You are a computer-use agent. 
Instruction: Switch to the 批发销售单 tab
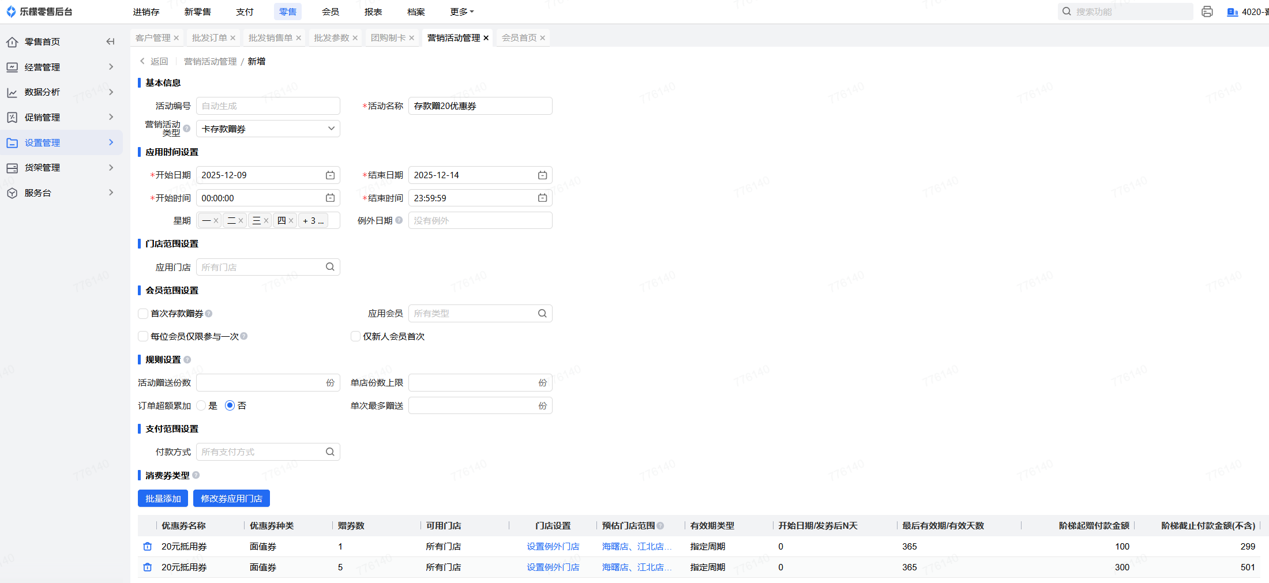click(x=271, y=38)
